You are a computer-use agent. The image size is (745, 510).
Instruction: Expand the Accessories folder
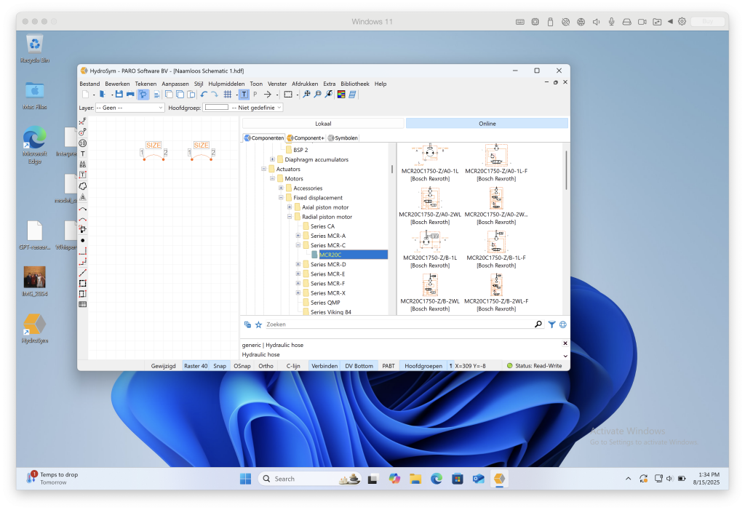281,188
